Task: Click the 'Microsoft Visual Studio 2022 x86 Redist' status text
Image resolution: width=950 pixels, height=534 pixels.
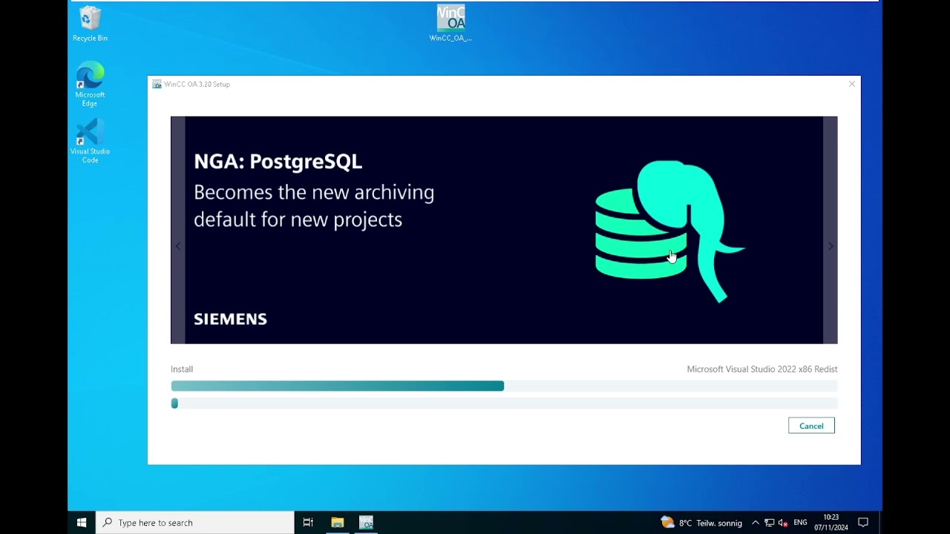Action: 762,369
